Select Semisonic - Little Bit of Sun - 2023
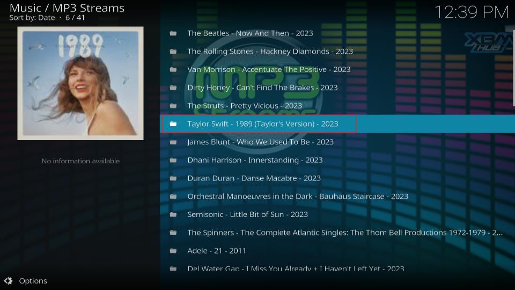 point(247,214)
